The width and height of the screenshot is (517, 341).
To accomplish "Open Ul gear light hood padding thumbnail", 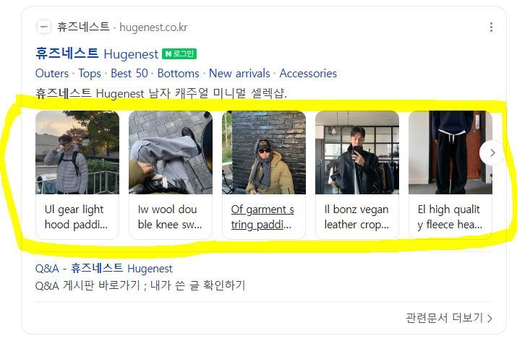I will (77, 152).
